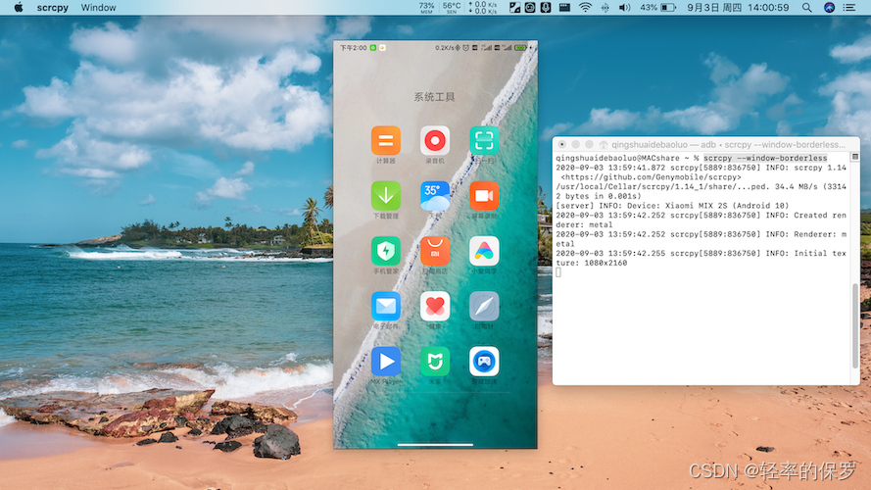
Task: Open the volume control in menu bar
Action: click(624, 7)
